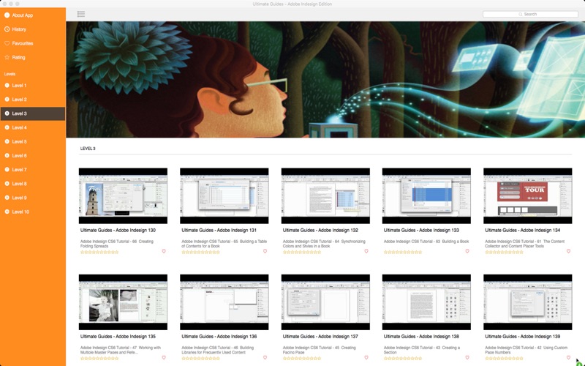
Task: Favourite Adobe Indesign 137 with heart icon
Action: pyautogui.click(x=366, y=357)
